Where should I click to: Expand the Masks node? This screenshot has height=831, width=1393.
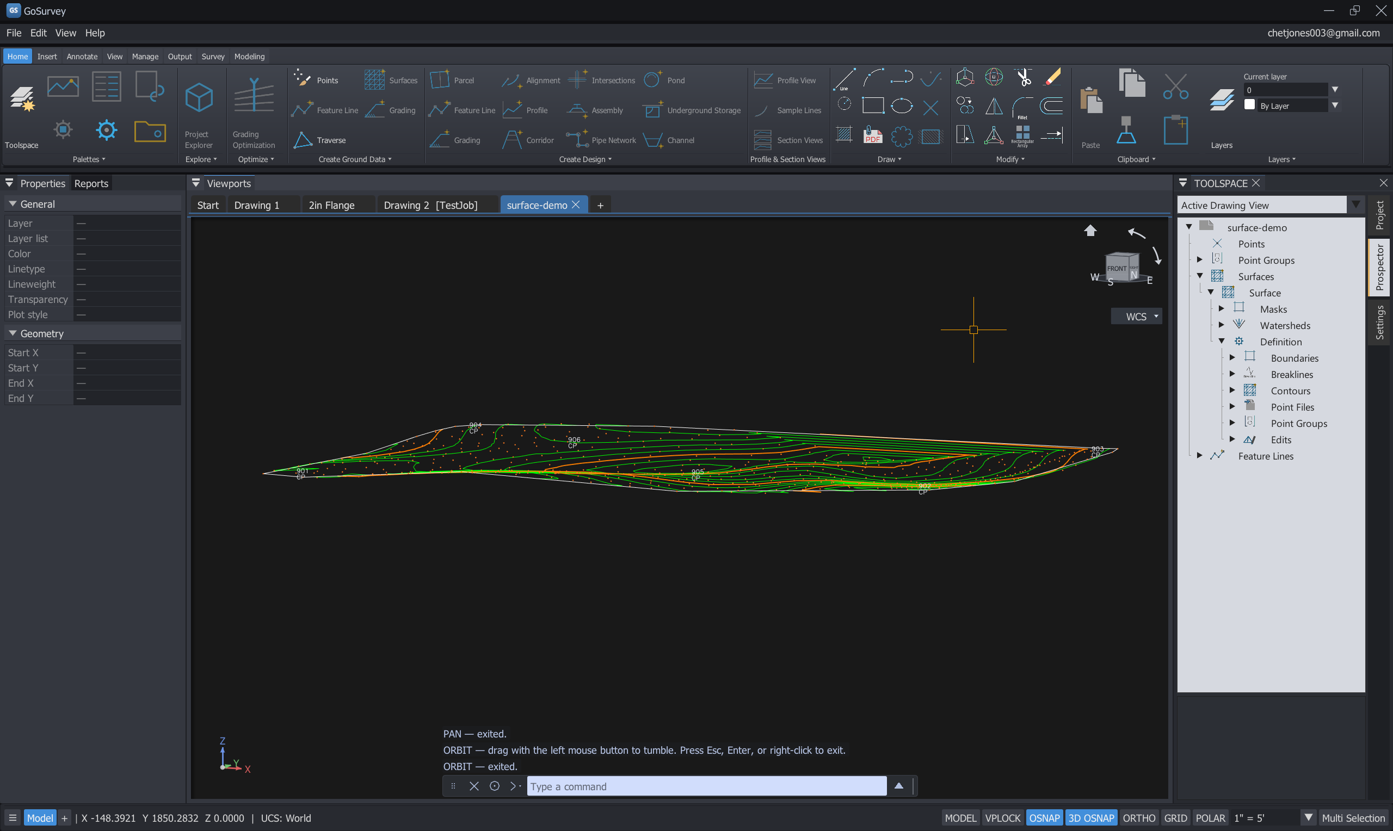point(1221,308)
